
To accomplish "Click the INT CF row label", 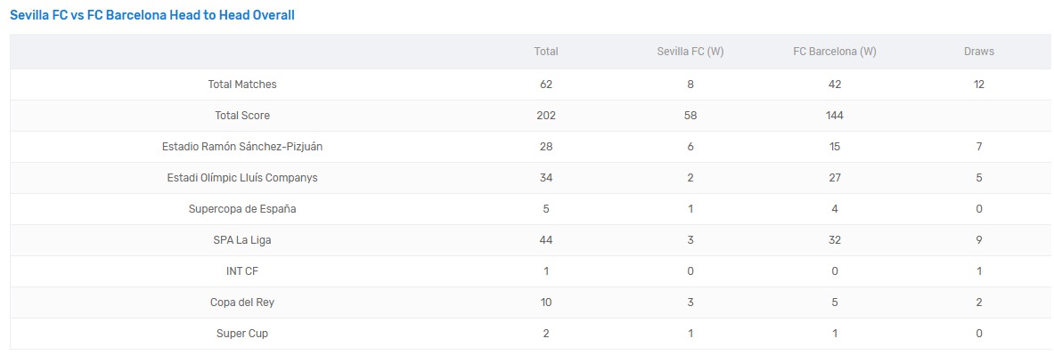I will (242, 271).
